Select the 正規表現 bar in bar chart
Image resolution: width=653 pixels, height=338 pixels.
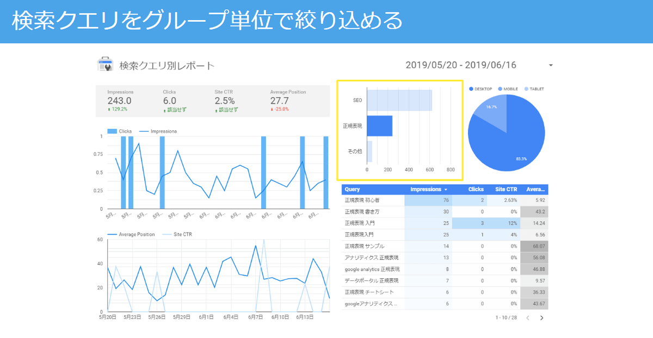tap(380, 126)
